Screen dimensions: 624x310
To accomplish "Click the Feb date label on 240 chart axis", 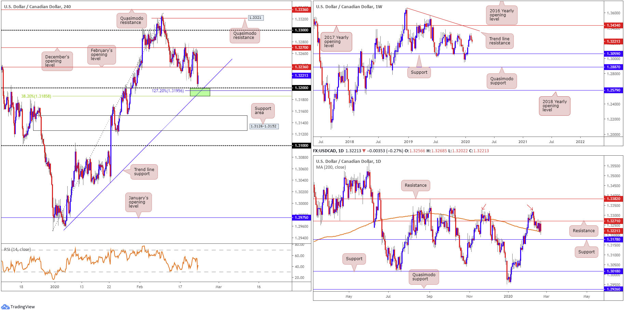I will pyautogui.click(x=140, y=287).
